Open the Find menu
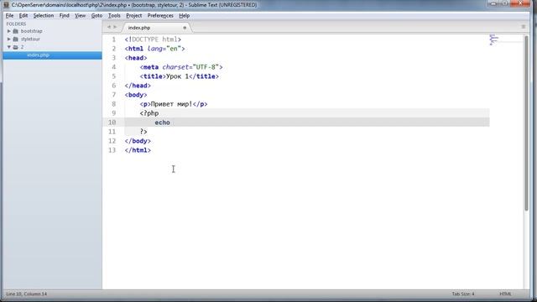Viewport: 537px width, 302px height. 64,16
